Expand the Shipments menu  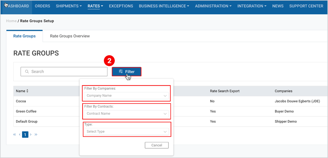point(69,6)
